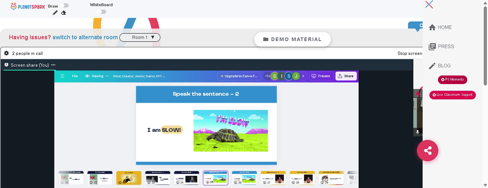Viewport: 488px width, 188px height.
Task: Select slide thumbnail 38
Action: [x=302, y=178]
